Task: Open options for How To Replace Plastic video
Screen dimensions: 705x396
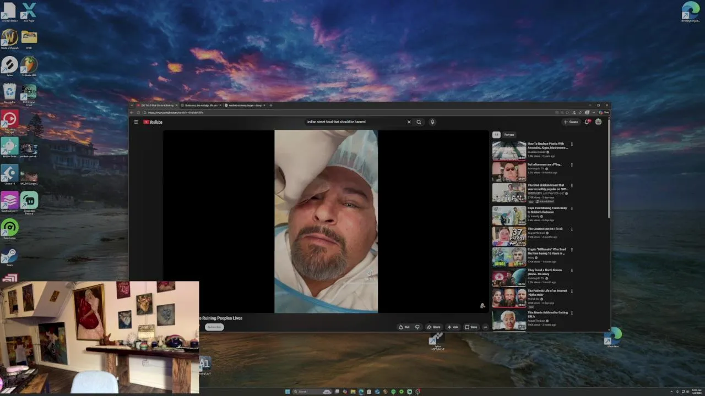Action: [572, 144]
